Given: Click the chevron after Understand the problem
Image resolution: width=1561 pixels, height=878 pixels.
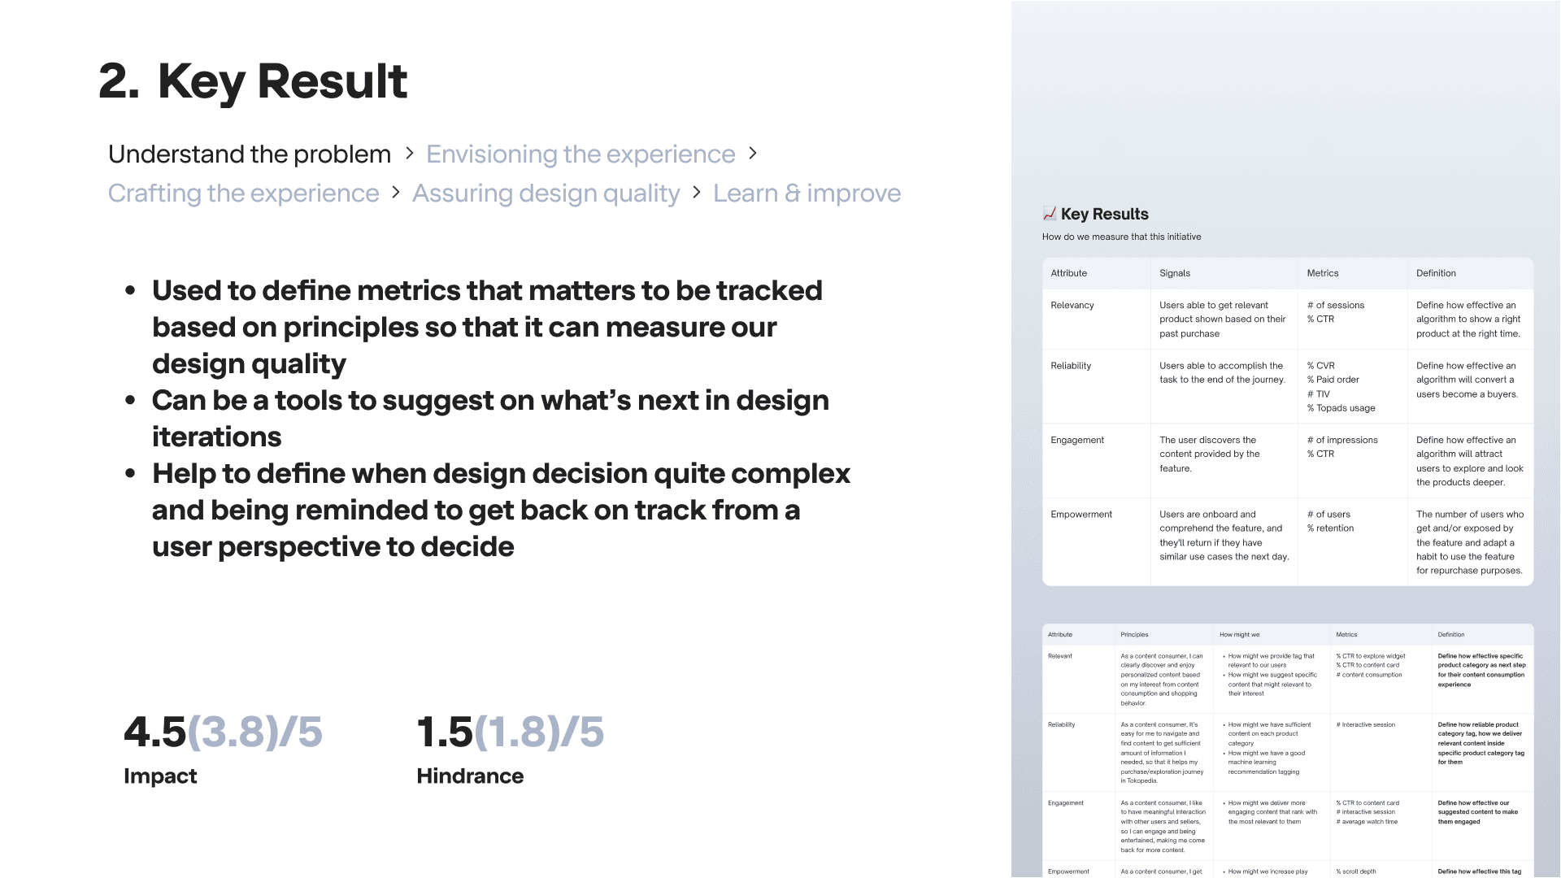Looking at the screenshot, I should (409, 153).
